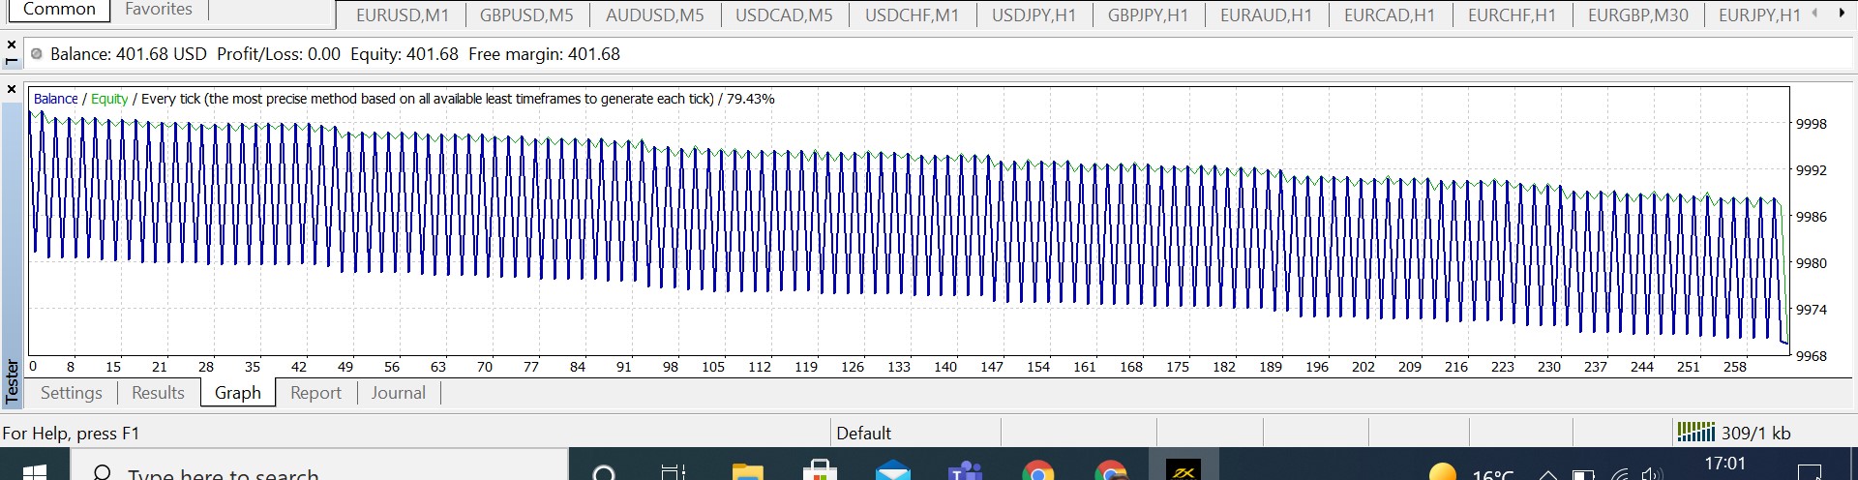
Task: Open the tester Report tab
Action: tap(315, 392)
